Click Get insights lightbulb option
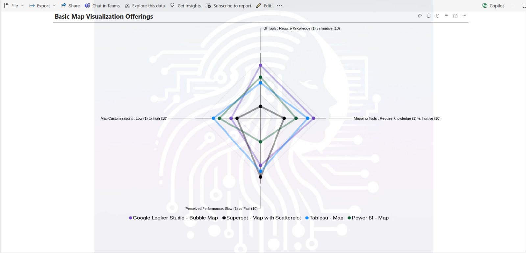The image size is (526, 253). point(185,6)
